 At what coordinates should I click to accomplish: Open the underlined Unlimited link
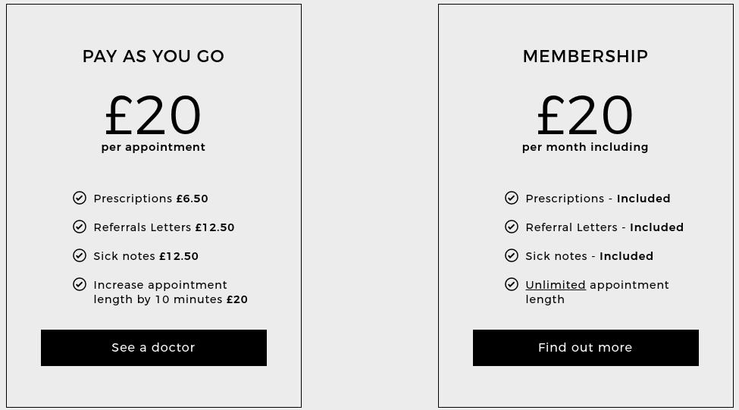point(556,285)
